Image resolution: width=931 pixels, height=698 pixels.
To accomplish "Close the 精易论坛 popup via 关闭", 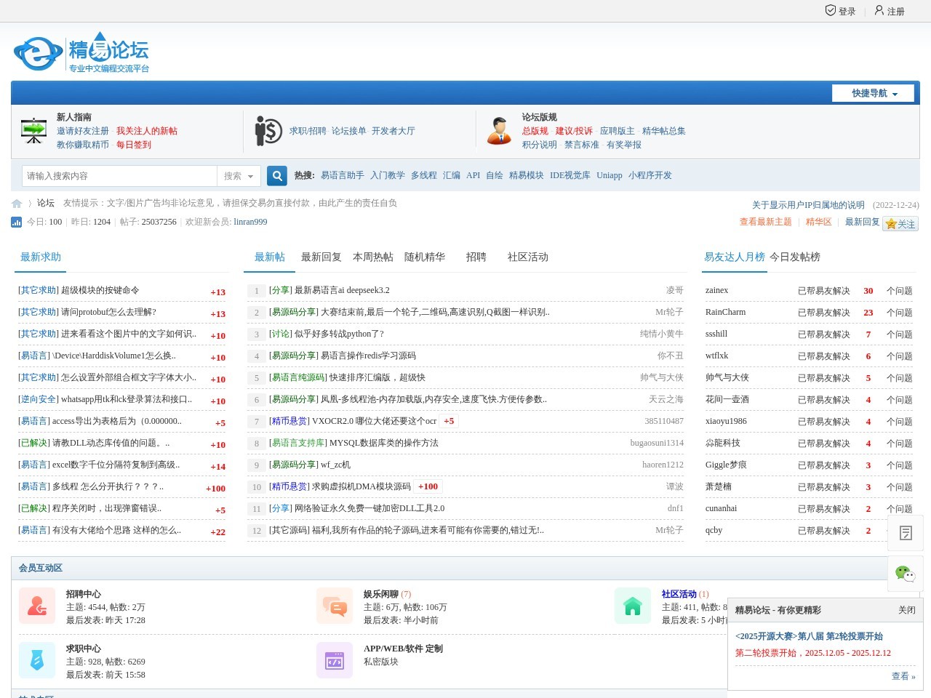I will [906, 610].
